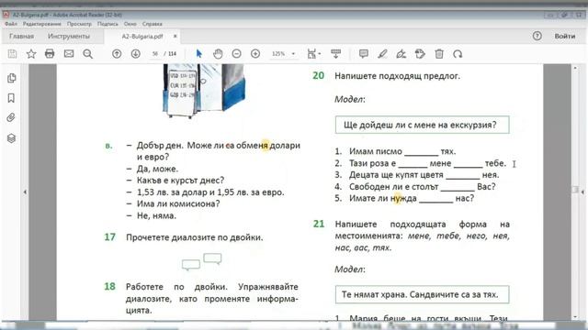Send file by email envelope icon
The height and width of the screenshot is (330, 588).
pyautogui.click(x=69, y=54)
